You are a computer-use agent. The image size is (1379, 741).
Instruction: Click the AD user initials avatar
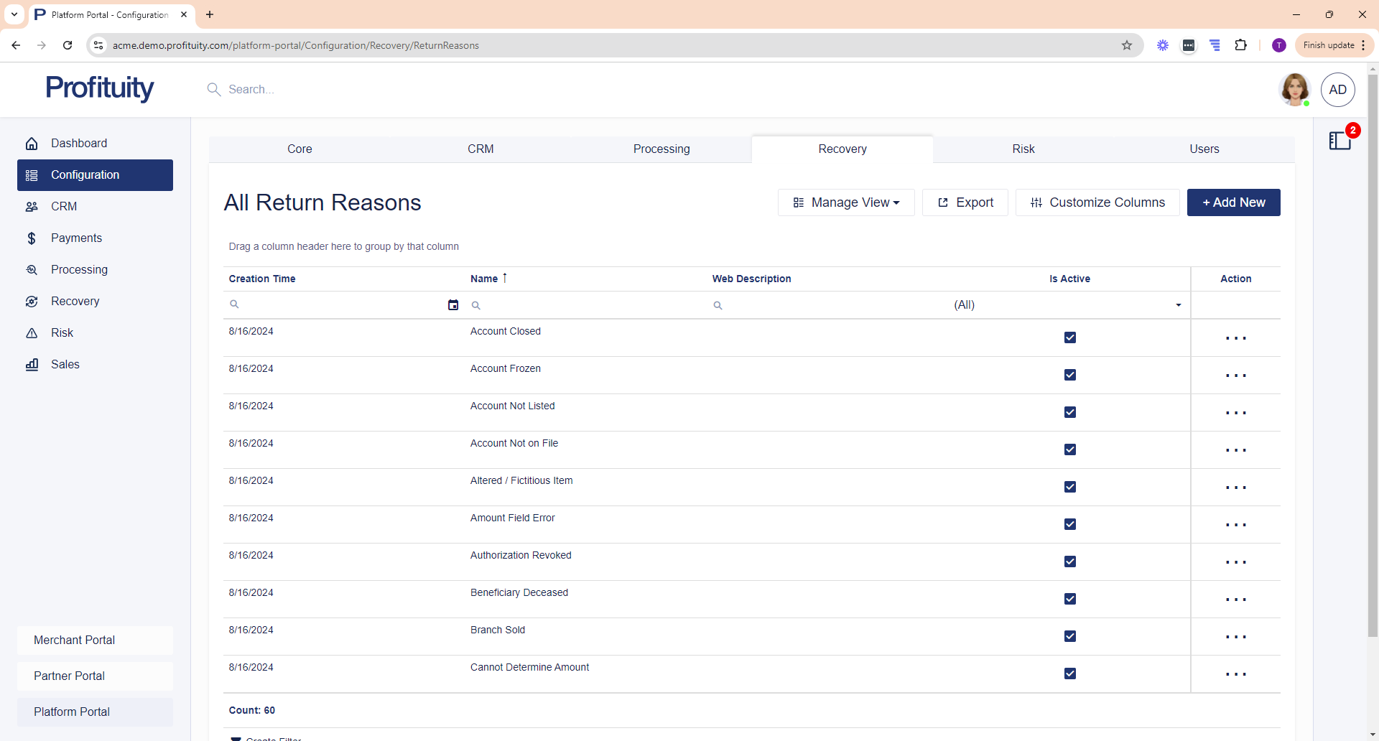pos(1337,90)
